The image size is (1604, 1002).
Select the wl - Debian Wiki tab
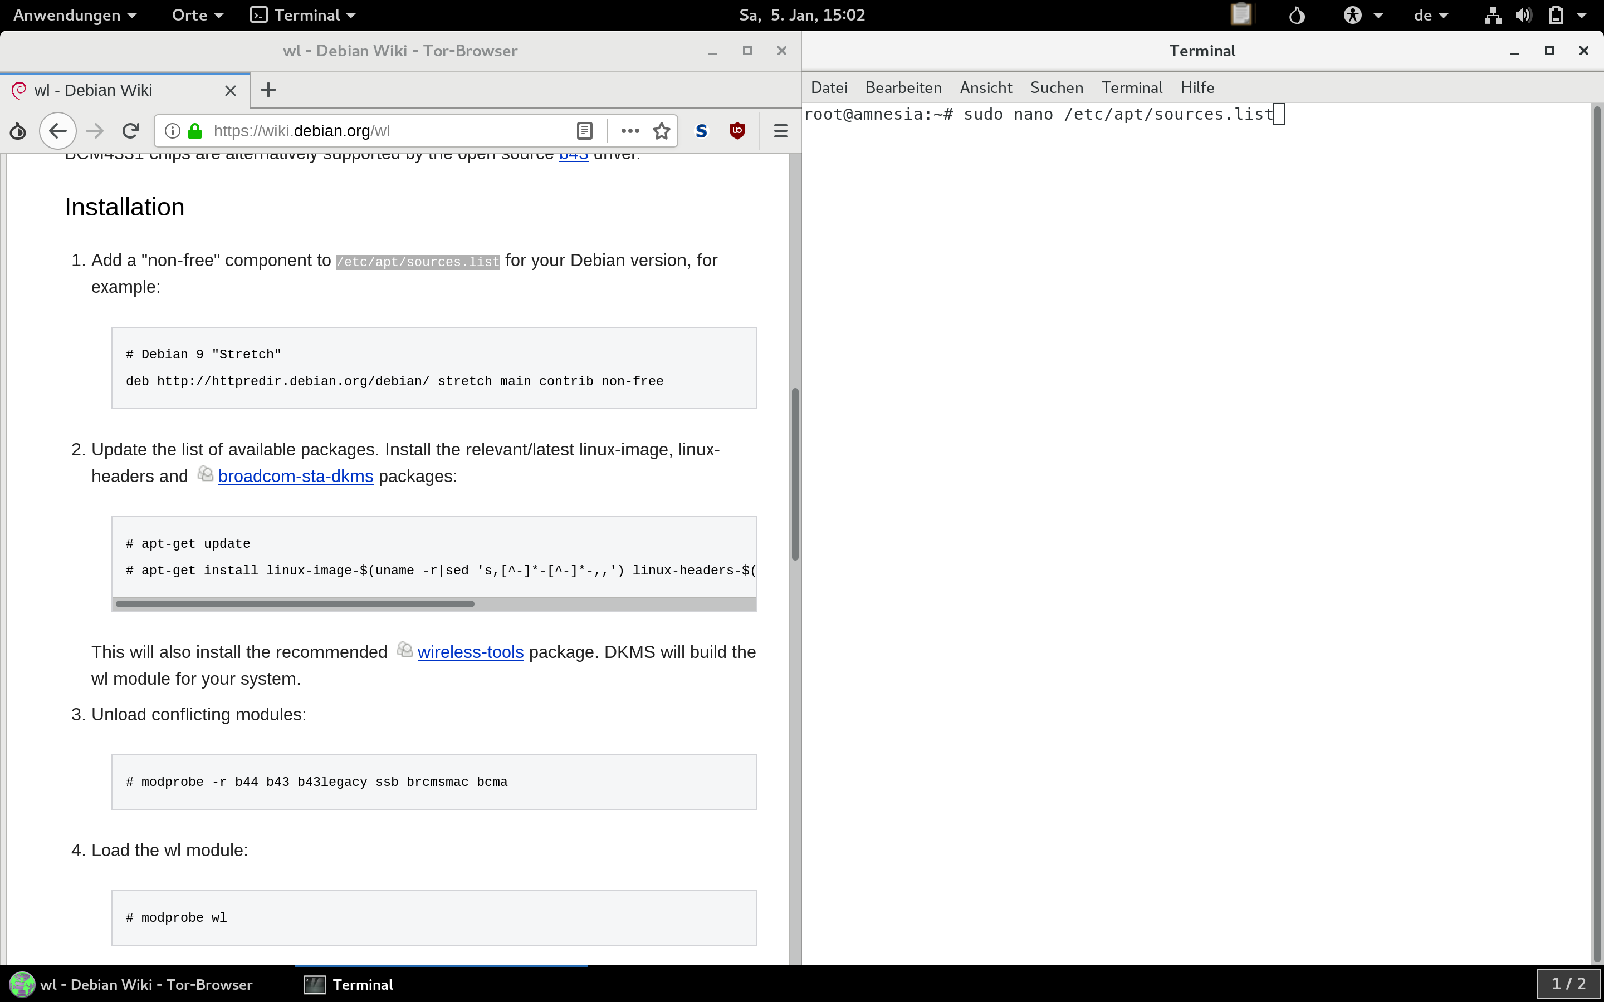tap(125, 91)
